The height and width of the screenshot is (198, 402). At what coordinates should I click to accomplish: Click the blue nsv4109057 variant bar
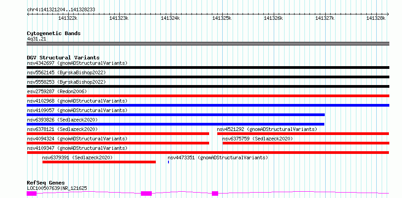176,115
